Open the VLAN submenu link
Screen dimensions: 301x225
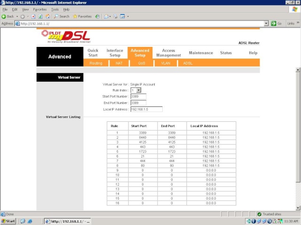(166, 63)
